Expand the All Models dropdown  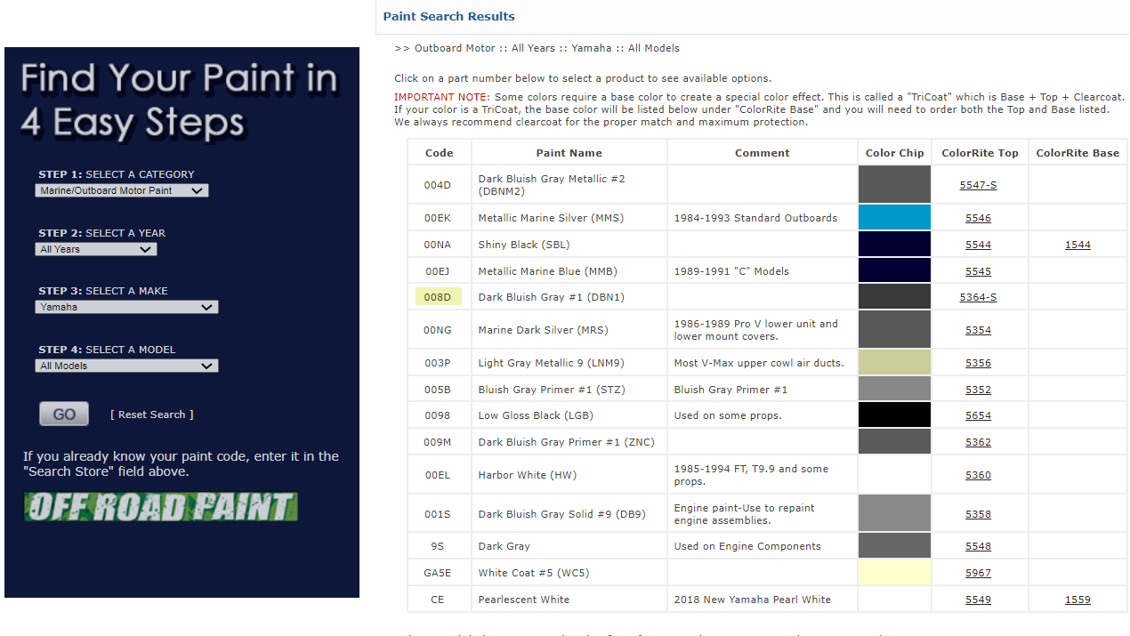(126, 366)
